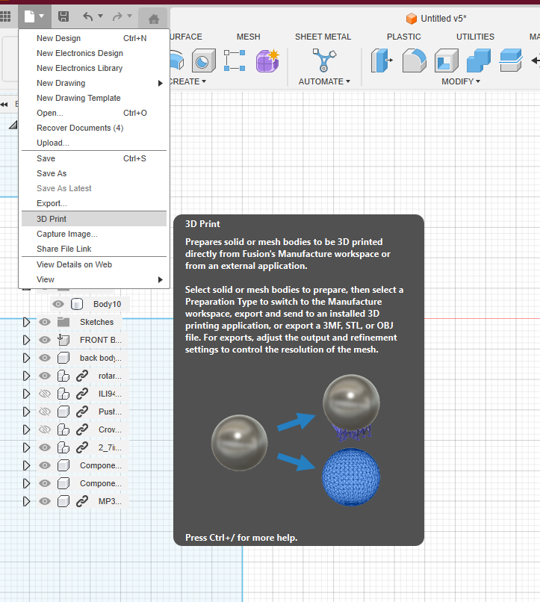Open the data panel grid icon
This screenshot has width=540, height=602.
pos(5,16)
